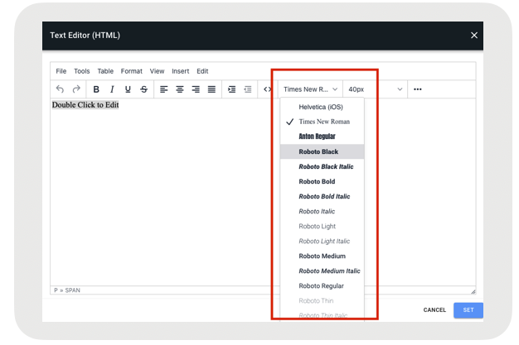Select Roboto Black Italic font
This screenshot has height=345, width=519.
322,166
